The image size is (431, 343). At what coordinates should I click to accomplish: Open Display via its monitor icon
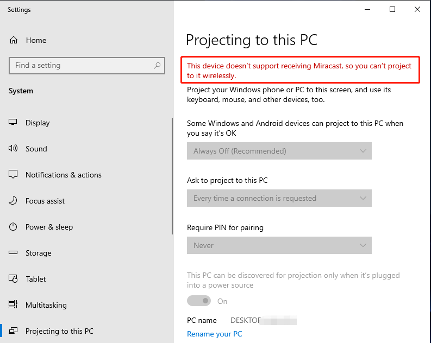[x=13, y=122]
